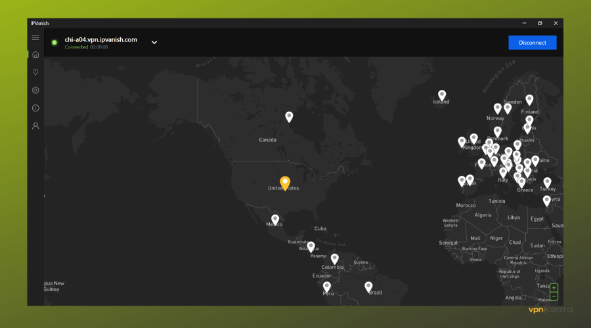Screen dimensions: 591x328
Task: Select the Canada map pin
Action: tap(289, 116)
